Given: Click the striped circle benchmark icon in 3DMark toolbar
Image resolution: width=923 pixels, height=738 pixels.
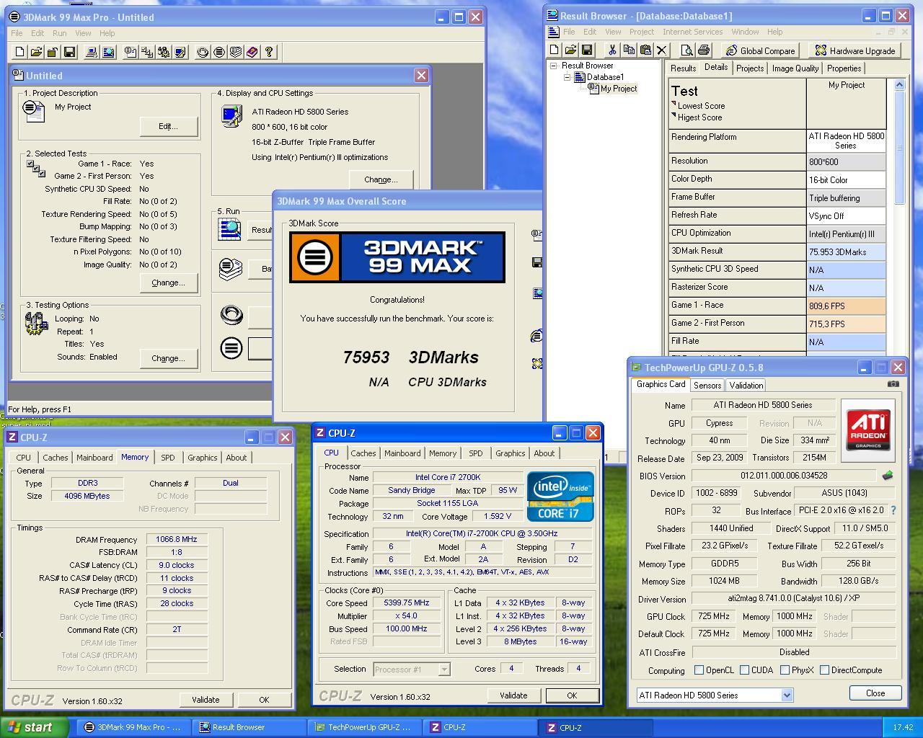Looking at the screenshot, I should (x=219, y=52).
